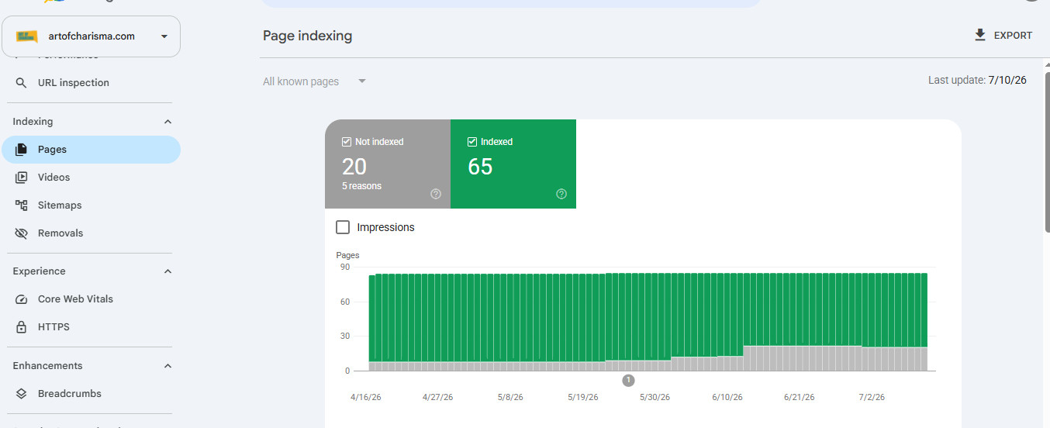Enable the Impressions checkbox
1050x428 pixels.
343,227
